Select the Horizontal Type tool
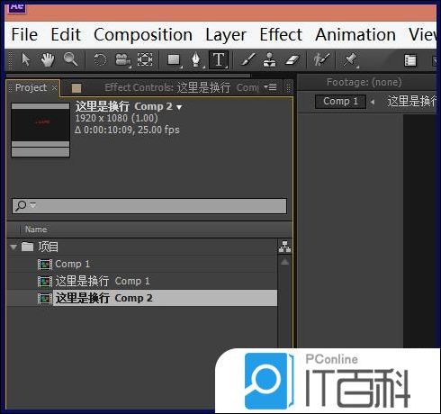Viewport: 441px width, 414px height. point(219,59)
